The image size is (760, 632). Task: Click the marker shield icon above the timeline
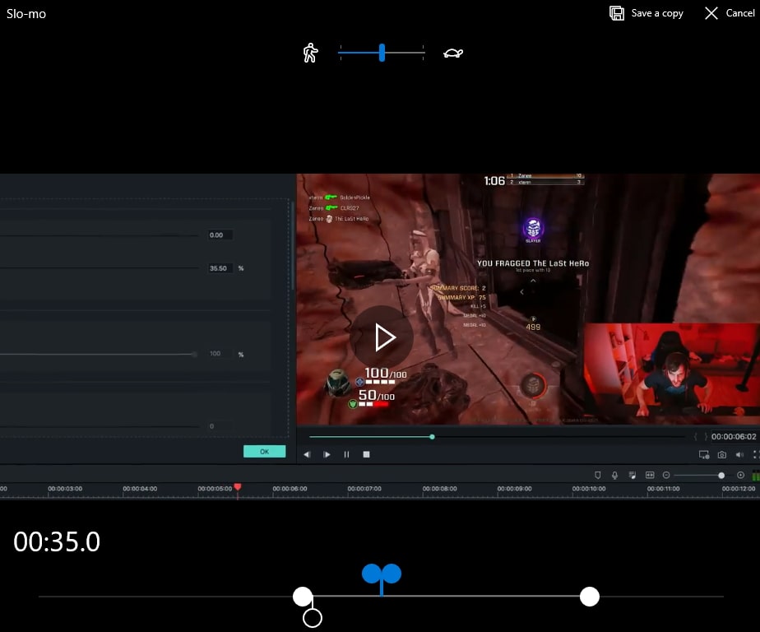point(598,476)
